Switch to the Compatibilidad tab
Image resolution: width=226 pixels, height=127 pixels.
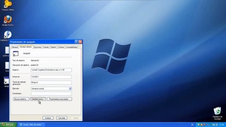[71, 47]
